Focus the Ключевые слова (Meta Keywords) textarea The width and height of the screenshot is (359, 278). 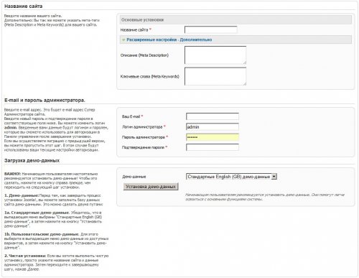pos(215,76)
